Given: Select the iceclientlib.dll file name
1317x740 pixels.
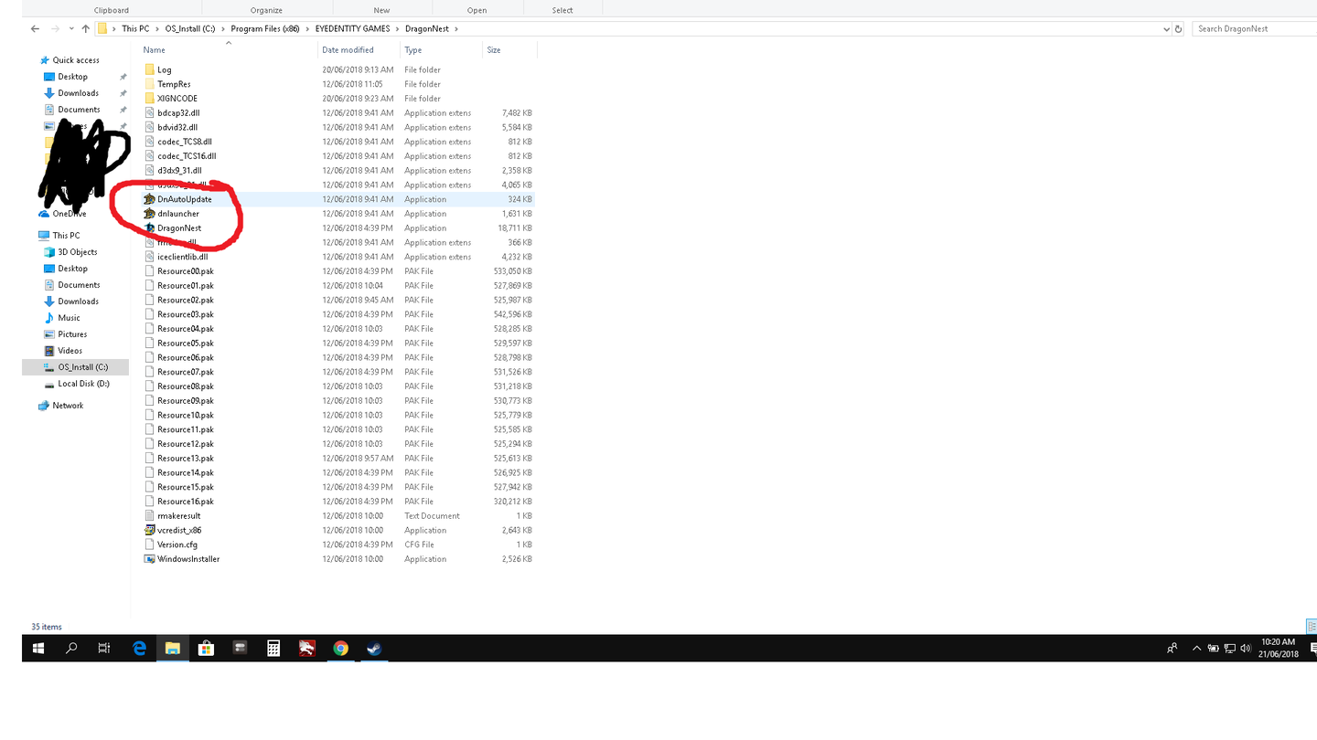Looking at the screenshot, I should 183,257.
